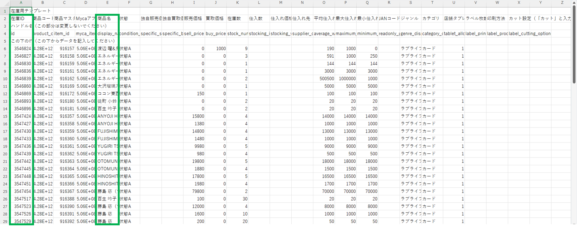Click product name cell '大沢瑠璃乃' in row 11
Image resolution: width=577 pixels, height=226 pixels.
(x=107, y=86)
